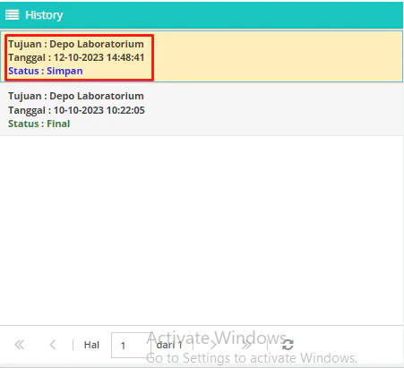Click Tujuan Depo Laboratorium in the Final entry

76,96
